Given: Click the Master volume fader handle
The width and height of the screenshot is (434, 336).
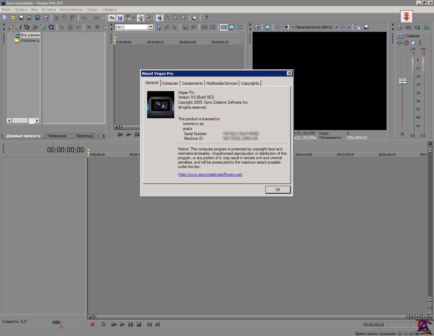Looking at the screenshot, I should [402, 81].
